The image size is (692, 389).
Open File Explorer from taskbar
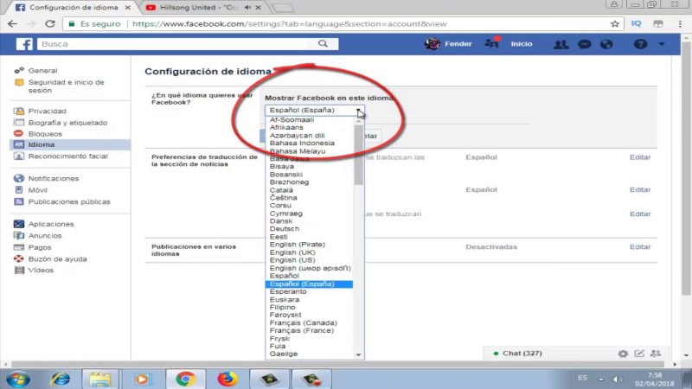coord(100,379)
